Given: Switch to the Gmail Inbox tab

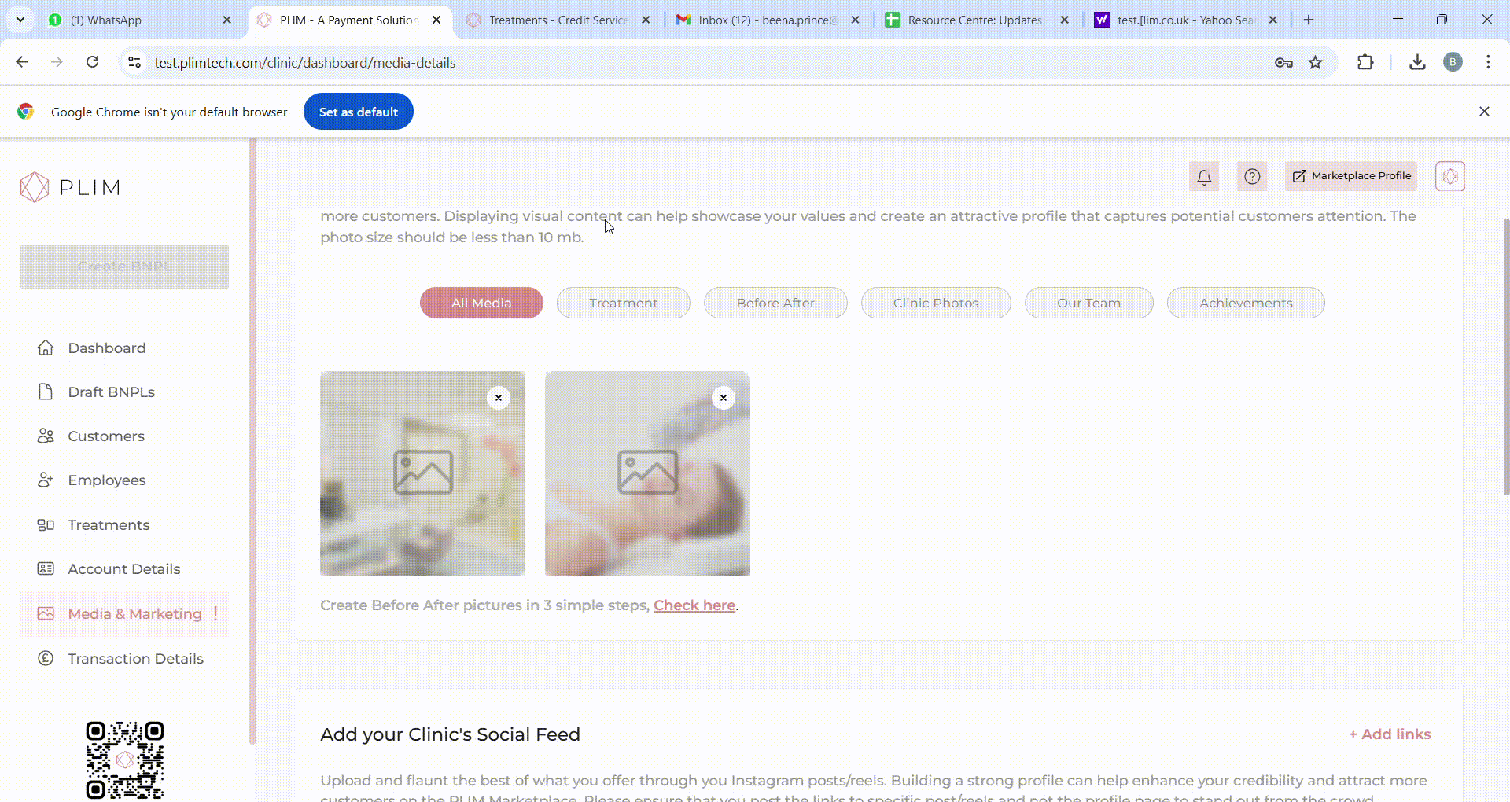Looking at the screenshot, I should click(x=768, y=20).
